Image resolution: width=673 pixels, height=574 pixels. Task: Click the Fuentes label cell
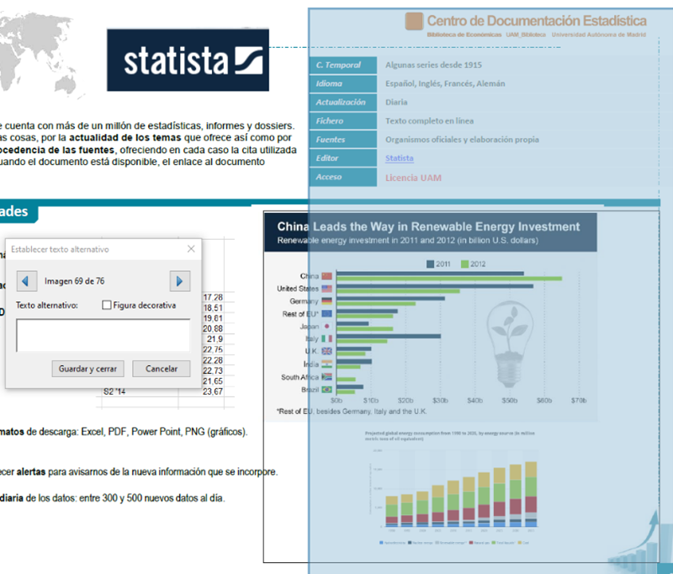point(343,140)
